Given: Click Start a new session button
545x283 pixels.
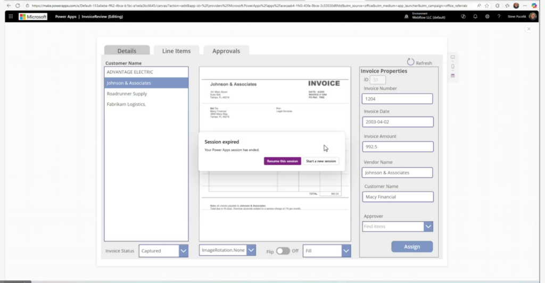Looking at the screenshot, I should [x=321, y=161].
